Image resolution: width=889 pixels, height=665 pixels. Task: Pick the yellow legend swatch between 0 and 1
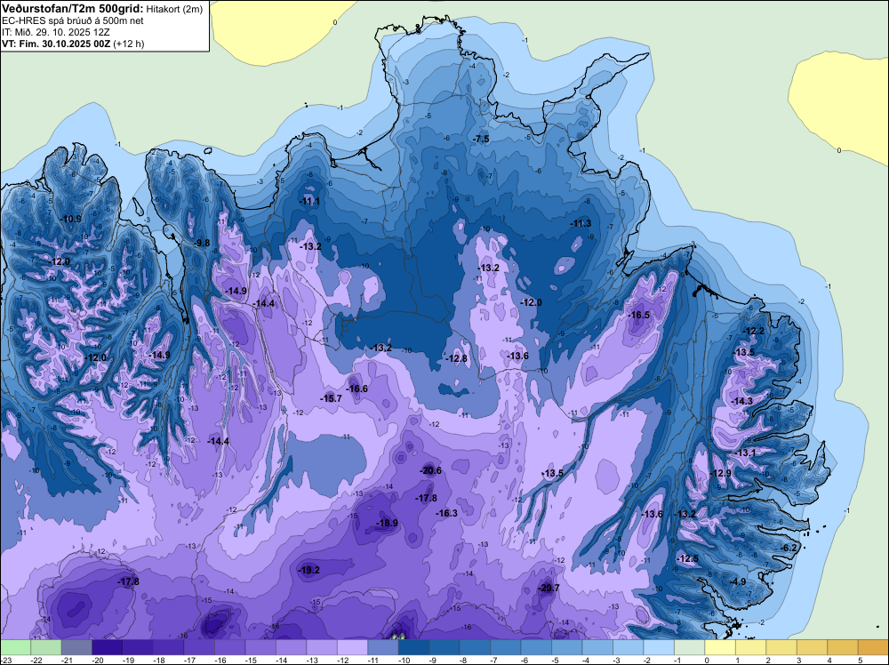(719, 647)
